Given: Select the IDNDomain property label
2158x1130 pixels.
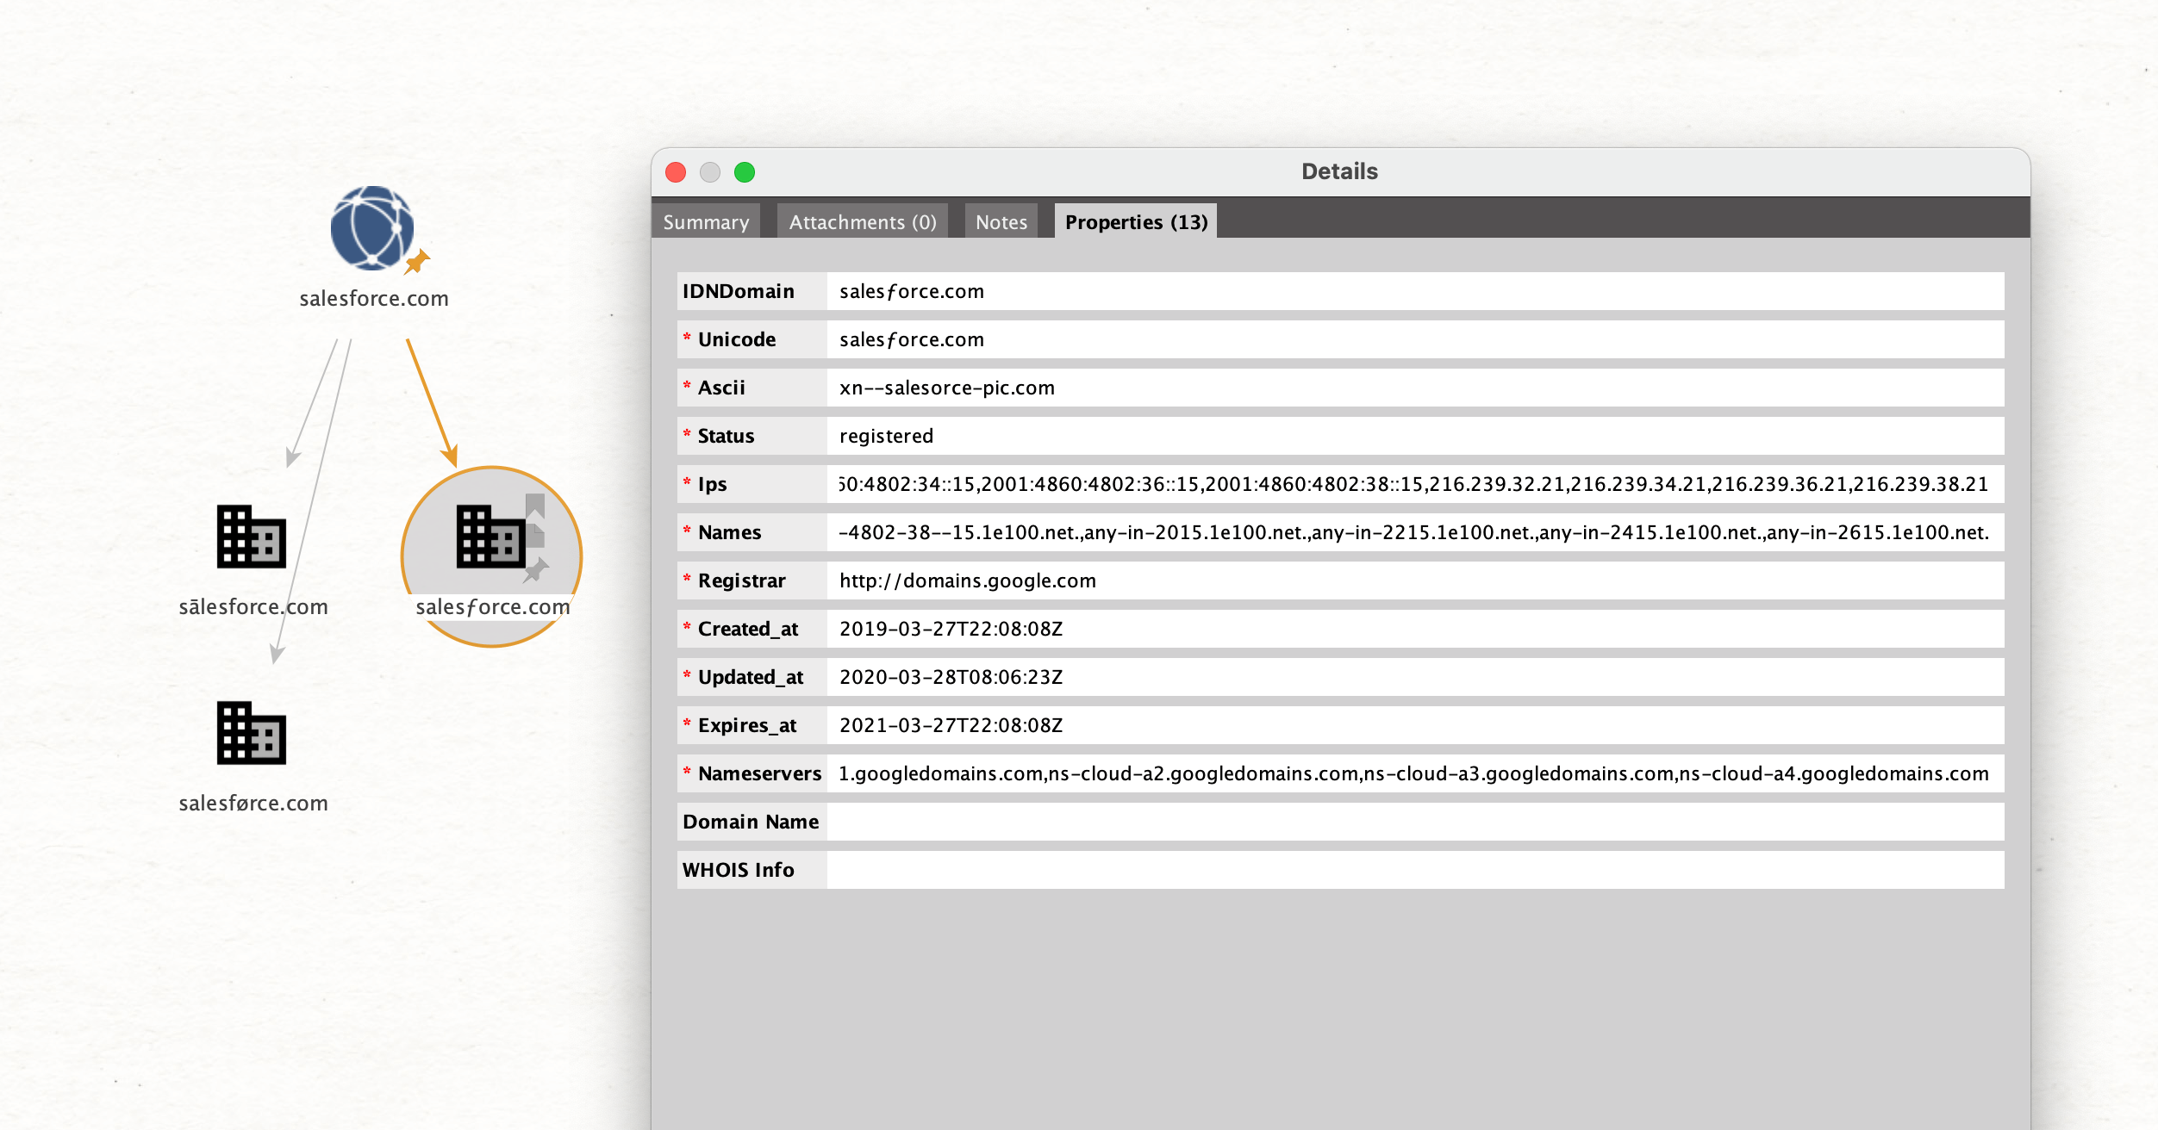Looking at the screenshot, I should (752, 291).
